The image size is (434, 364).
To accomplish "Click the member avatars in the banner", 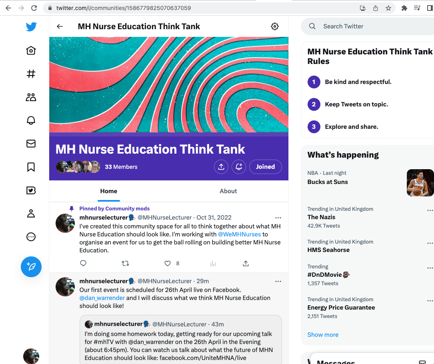I will [x=78, y=167].
